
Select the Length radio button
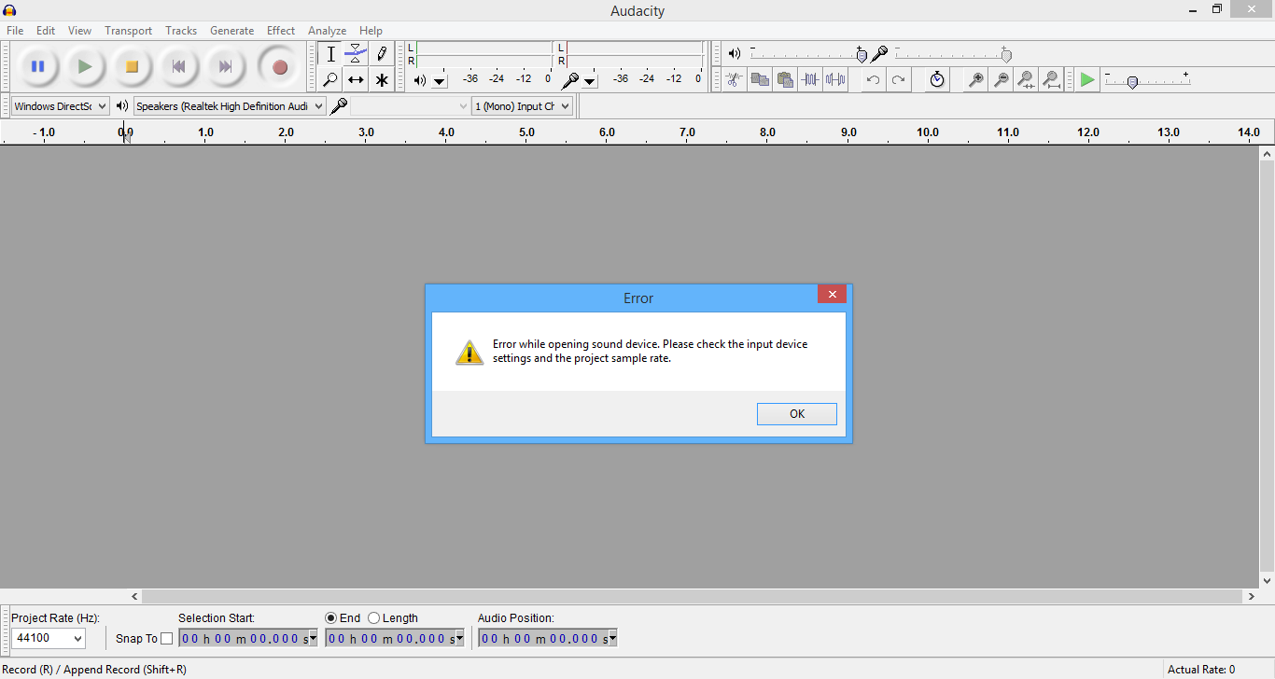coord(374,617)
